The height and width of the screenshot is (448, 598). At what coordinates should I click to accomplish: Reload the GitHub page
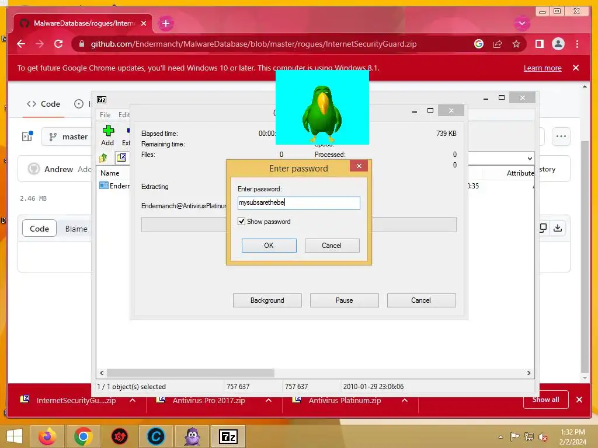click(x=58, y=44)
